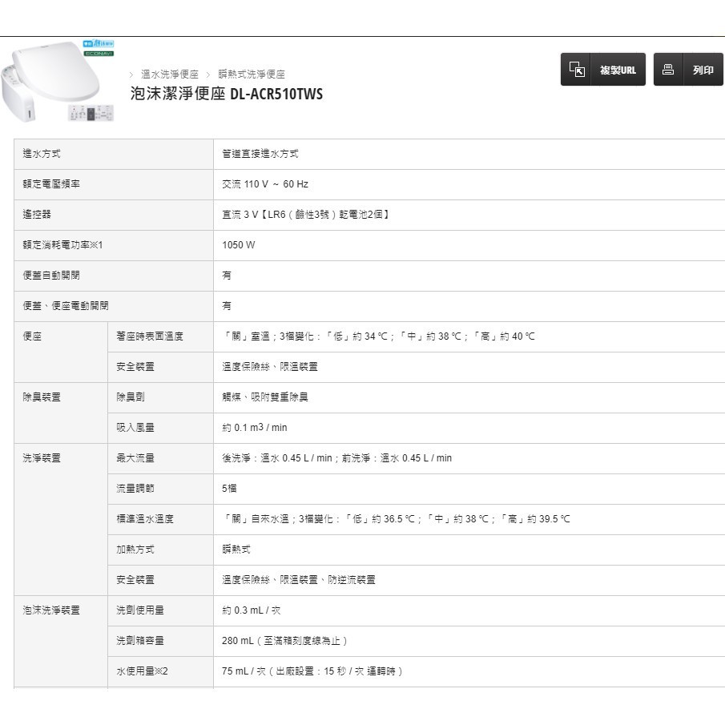Click the blue logo badge above ECONAVI
Screen dimensions: 725x725
point(99,43)
